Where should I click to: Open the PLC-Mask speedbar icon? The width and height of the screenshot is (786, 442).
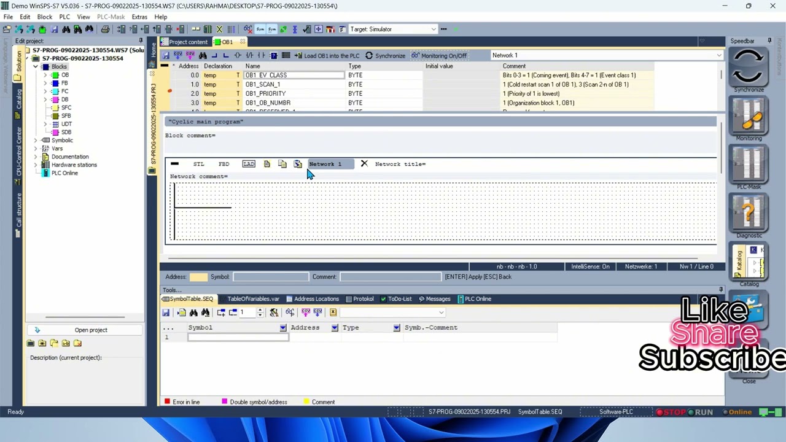[749, 165]
